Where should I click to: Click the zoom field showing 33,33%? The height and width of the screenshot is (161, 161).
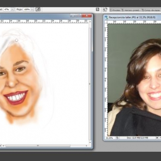click(110, 138)
